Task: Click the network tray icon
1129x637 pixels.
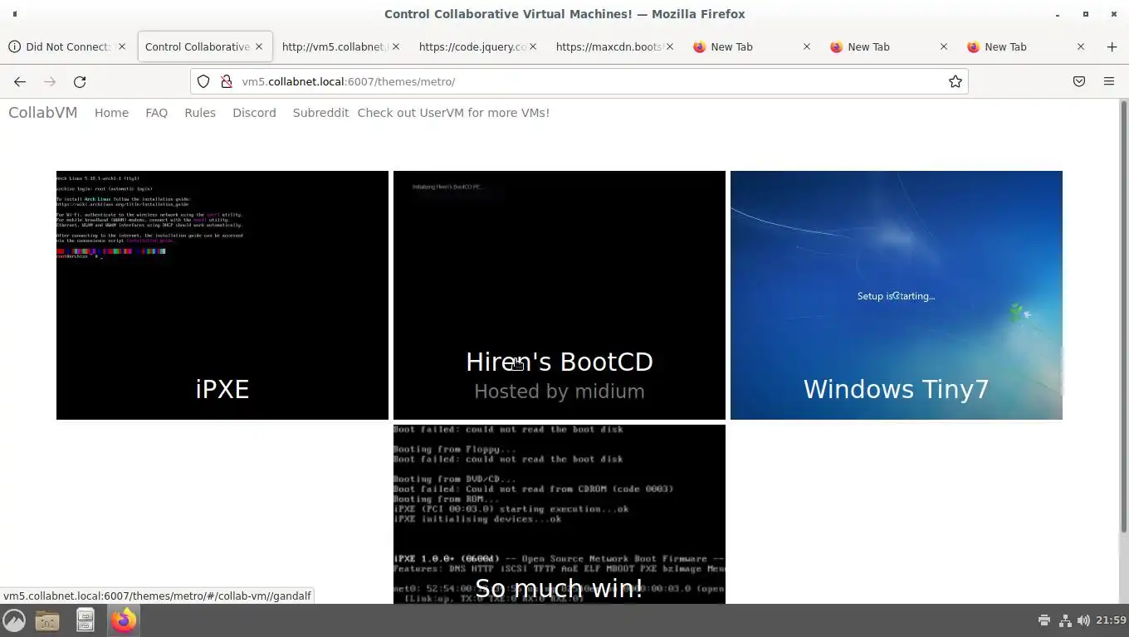Action: tap(1064, 620)
